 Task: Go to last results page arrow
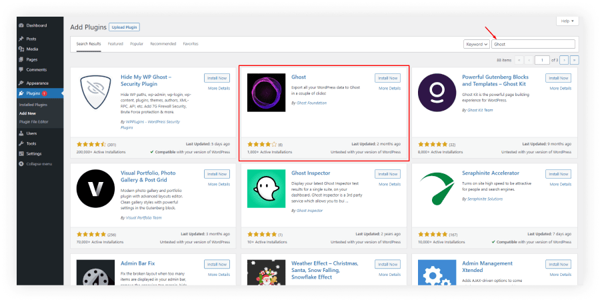tap(575, 60)
